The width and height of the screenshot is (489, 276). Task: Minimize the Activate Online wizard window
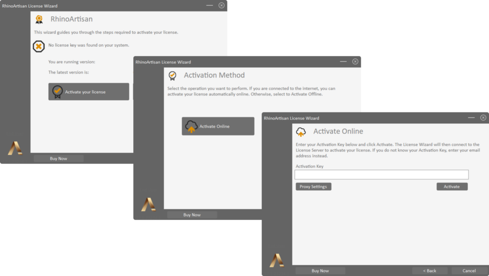pos(471,118)
